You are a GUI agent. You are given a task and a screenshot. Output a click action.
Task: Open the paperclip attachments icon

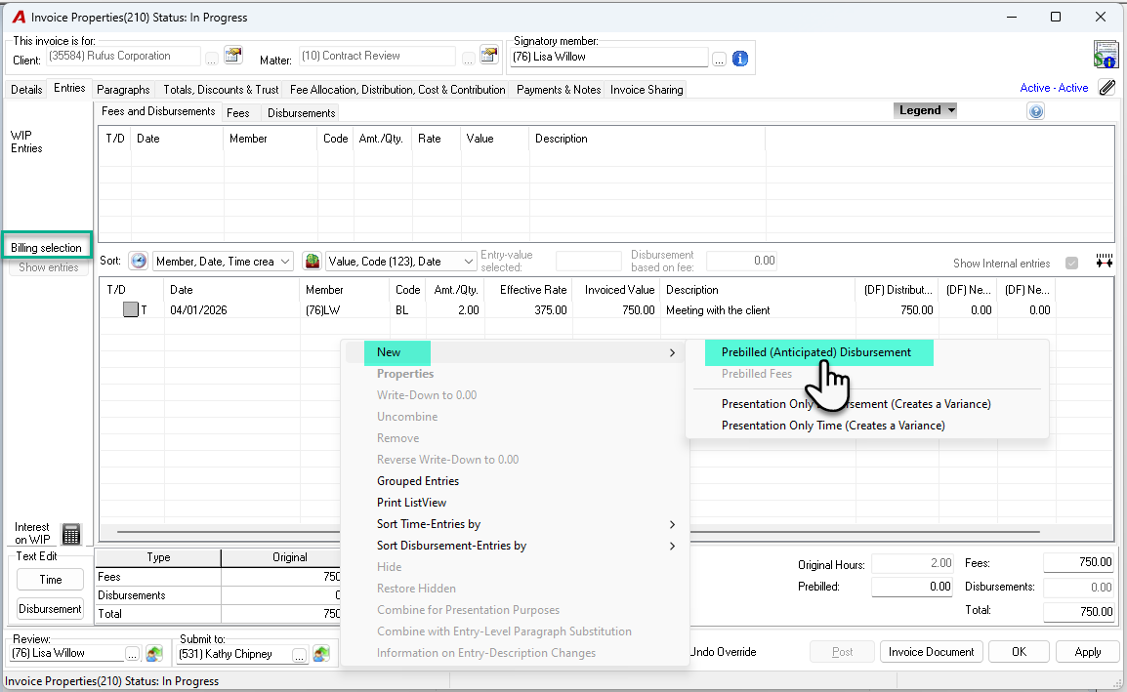click(x=1106, y=88)
